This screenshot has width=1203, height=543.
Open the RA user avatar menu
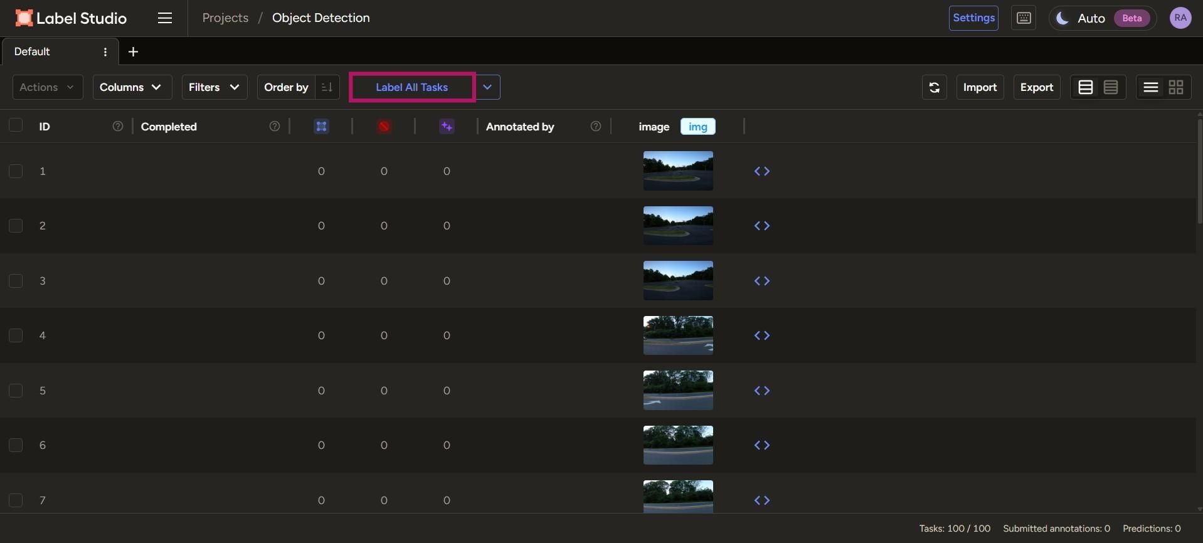click(1180, 18)
